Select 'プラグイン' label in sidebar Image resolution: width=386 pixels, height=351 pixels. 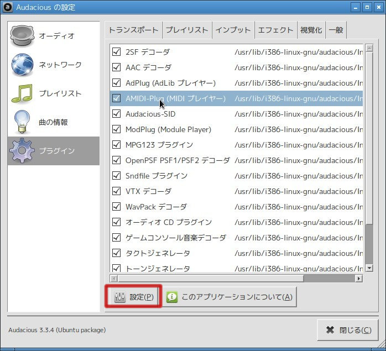click(57, 151)
